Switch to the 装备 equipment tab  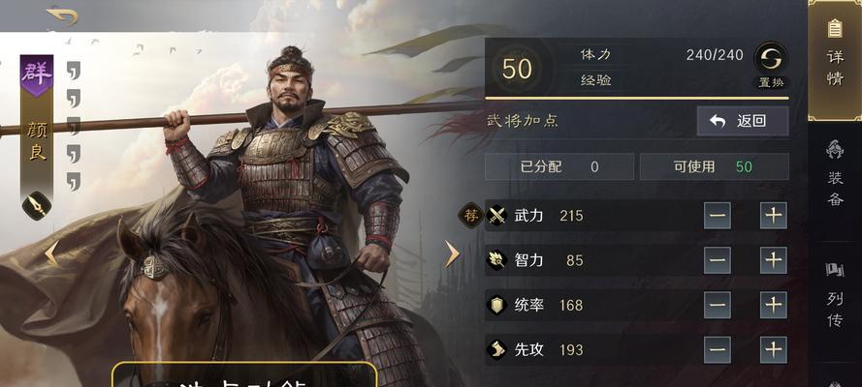coord(835,174)
